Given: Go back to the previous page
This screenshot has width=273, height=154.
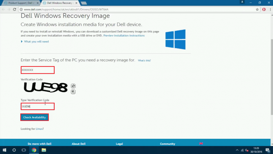Looking at the screenshot, I should click(x=3, y=9).
